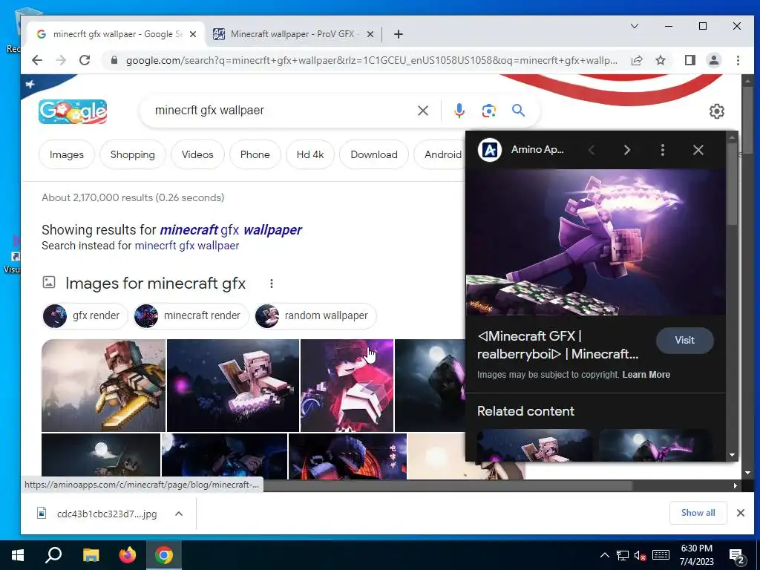This screenshot has height=570, width=760.
Task: Apply the Phone filter chip
Action: coord(255,154)
